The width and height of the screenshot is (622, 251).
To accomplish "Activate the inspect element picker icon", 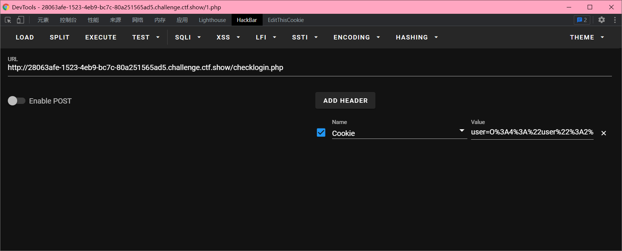I will [x=8, y=20].
